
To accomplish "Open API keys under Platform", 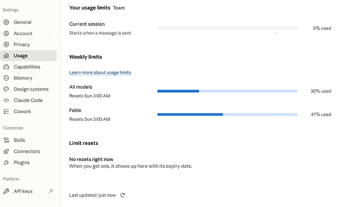I will point(28,191).
